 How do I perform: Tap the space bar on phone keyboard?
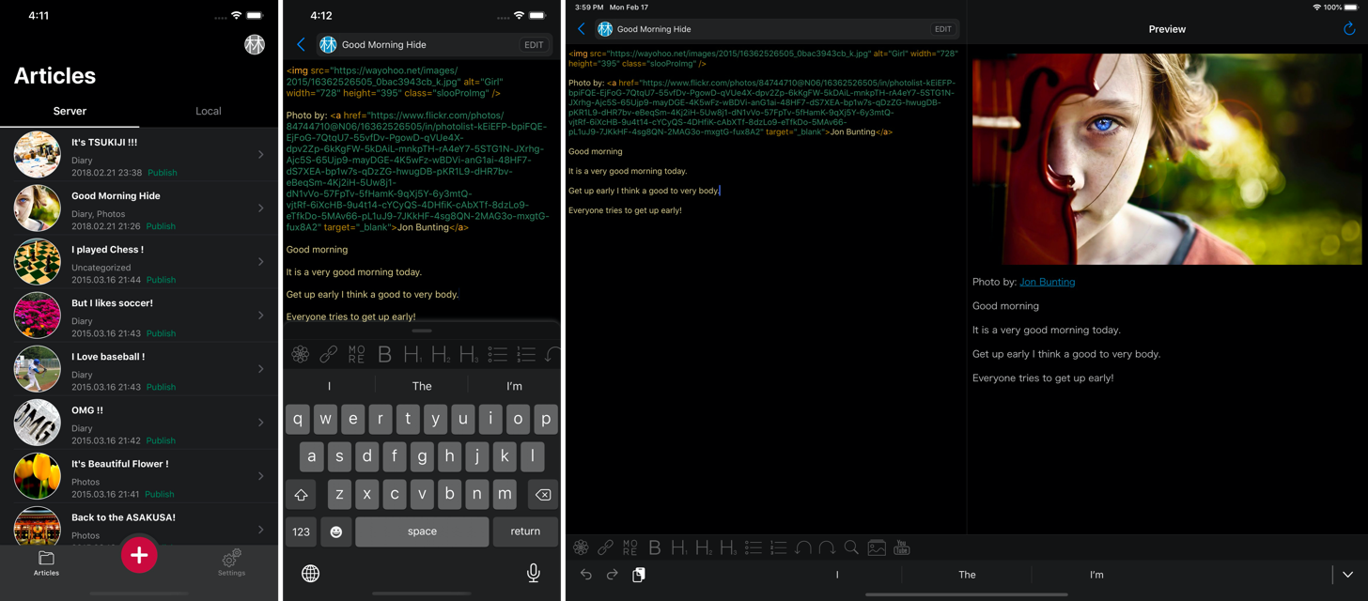[x=422, y=532]
